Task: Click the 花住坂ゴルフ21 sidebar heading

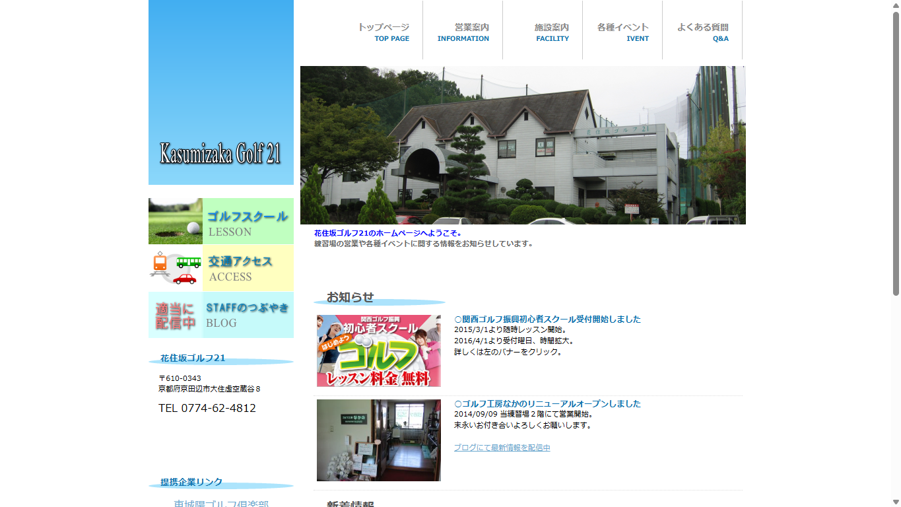Action: [193, 358]
